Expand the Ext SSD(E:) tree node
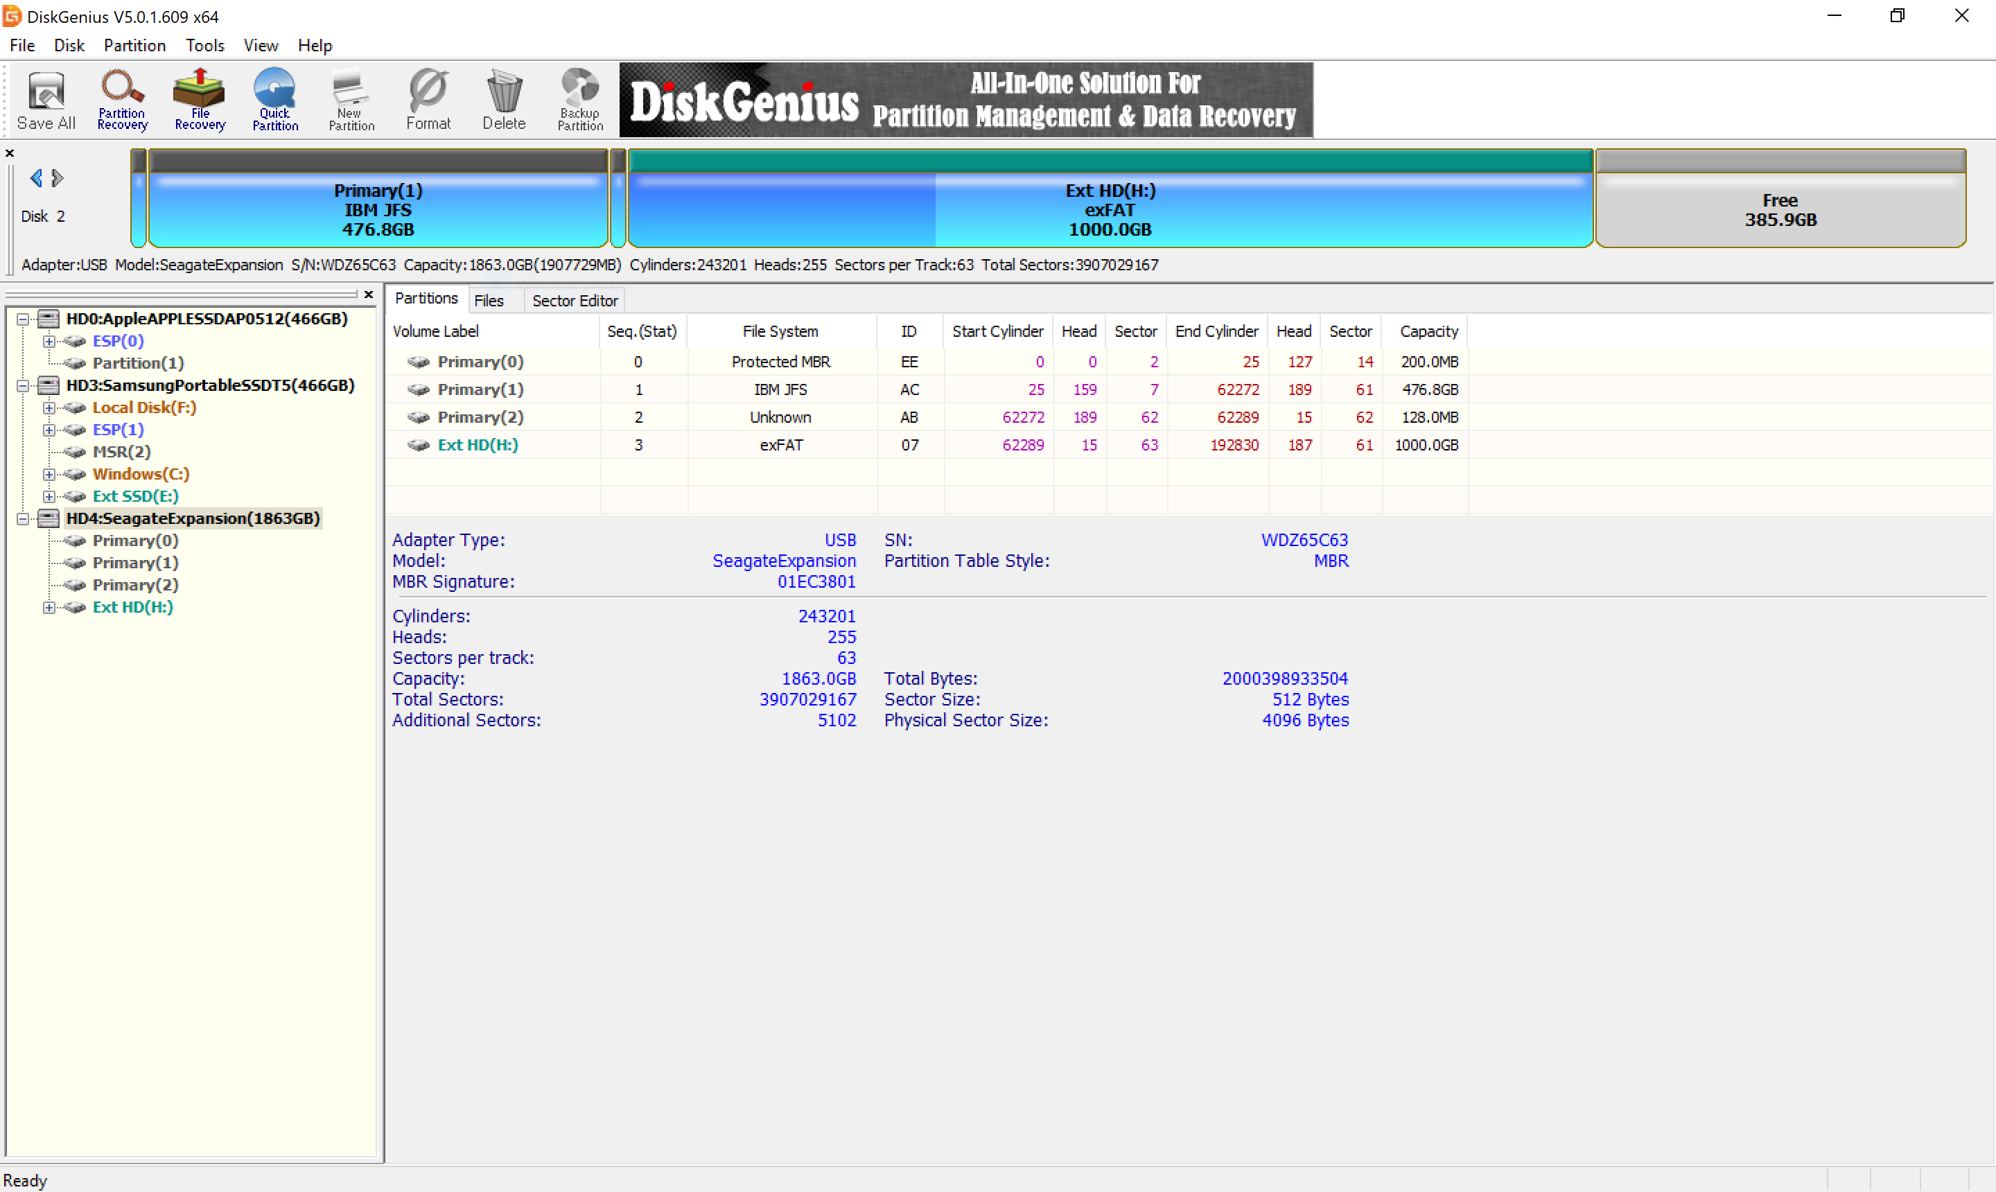 (49, 497)
